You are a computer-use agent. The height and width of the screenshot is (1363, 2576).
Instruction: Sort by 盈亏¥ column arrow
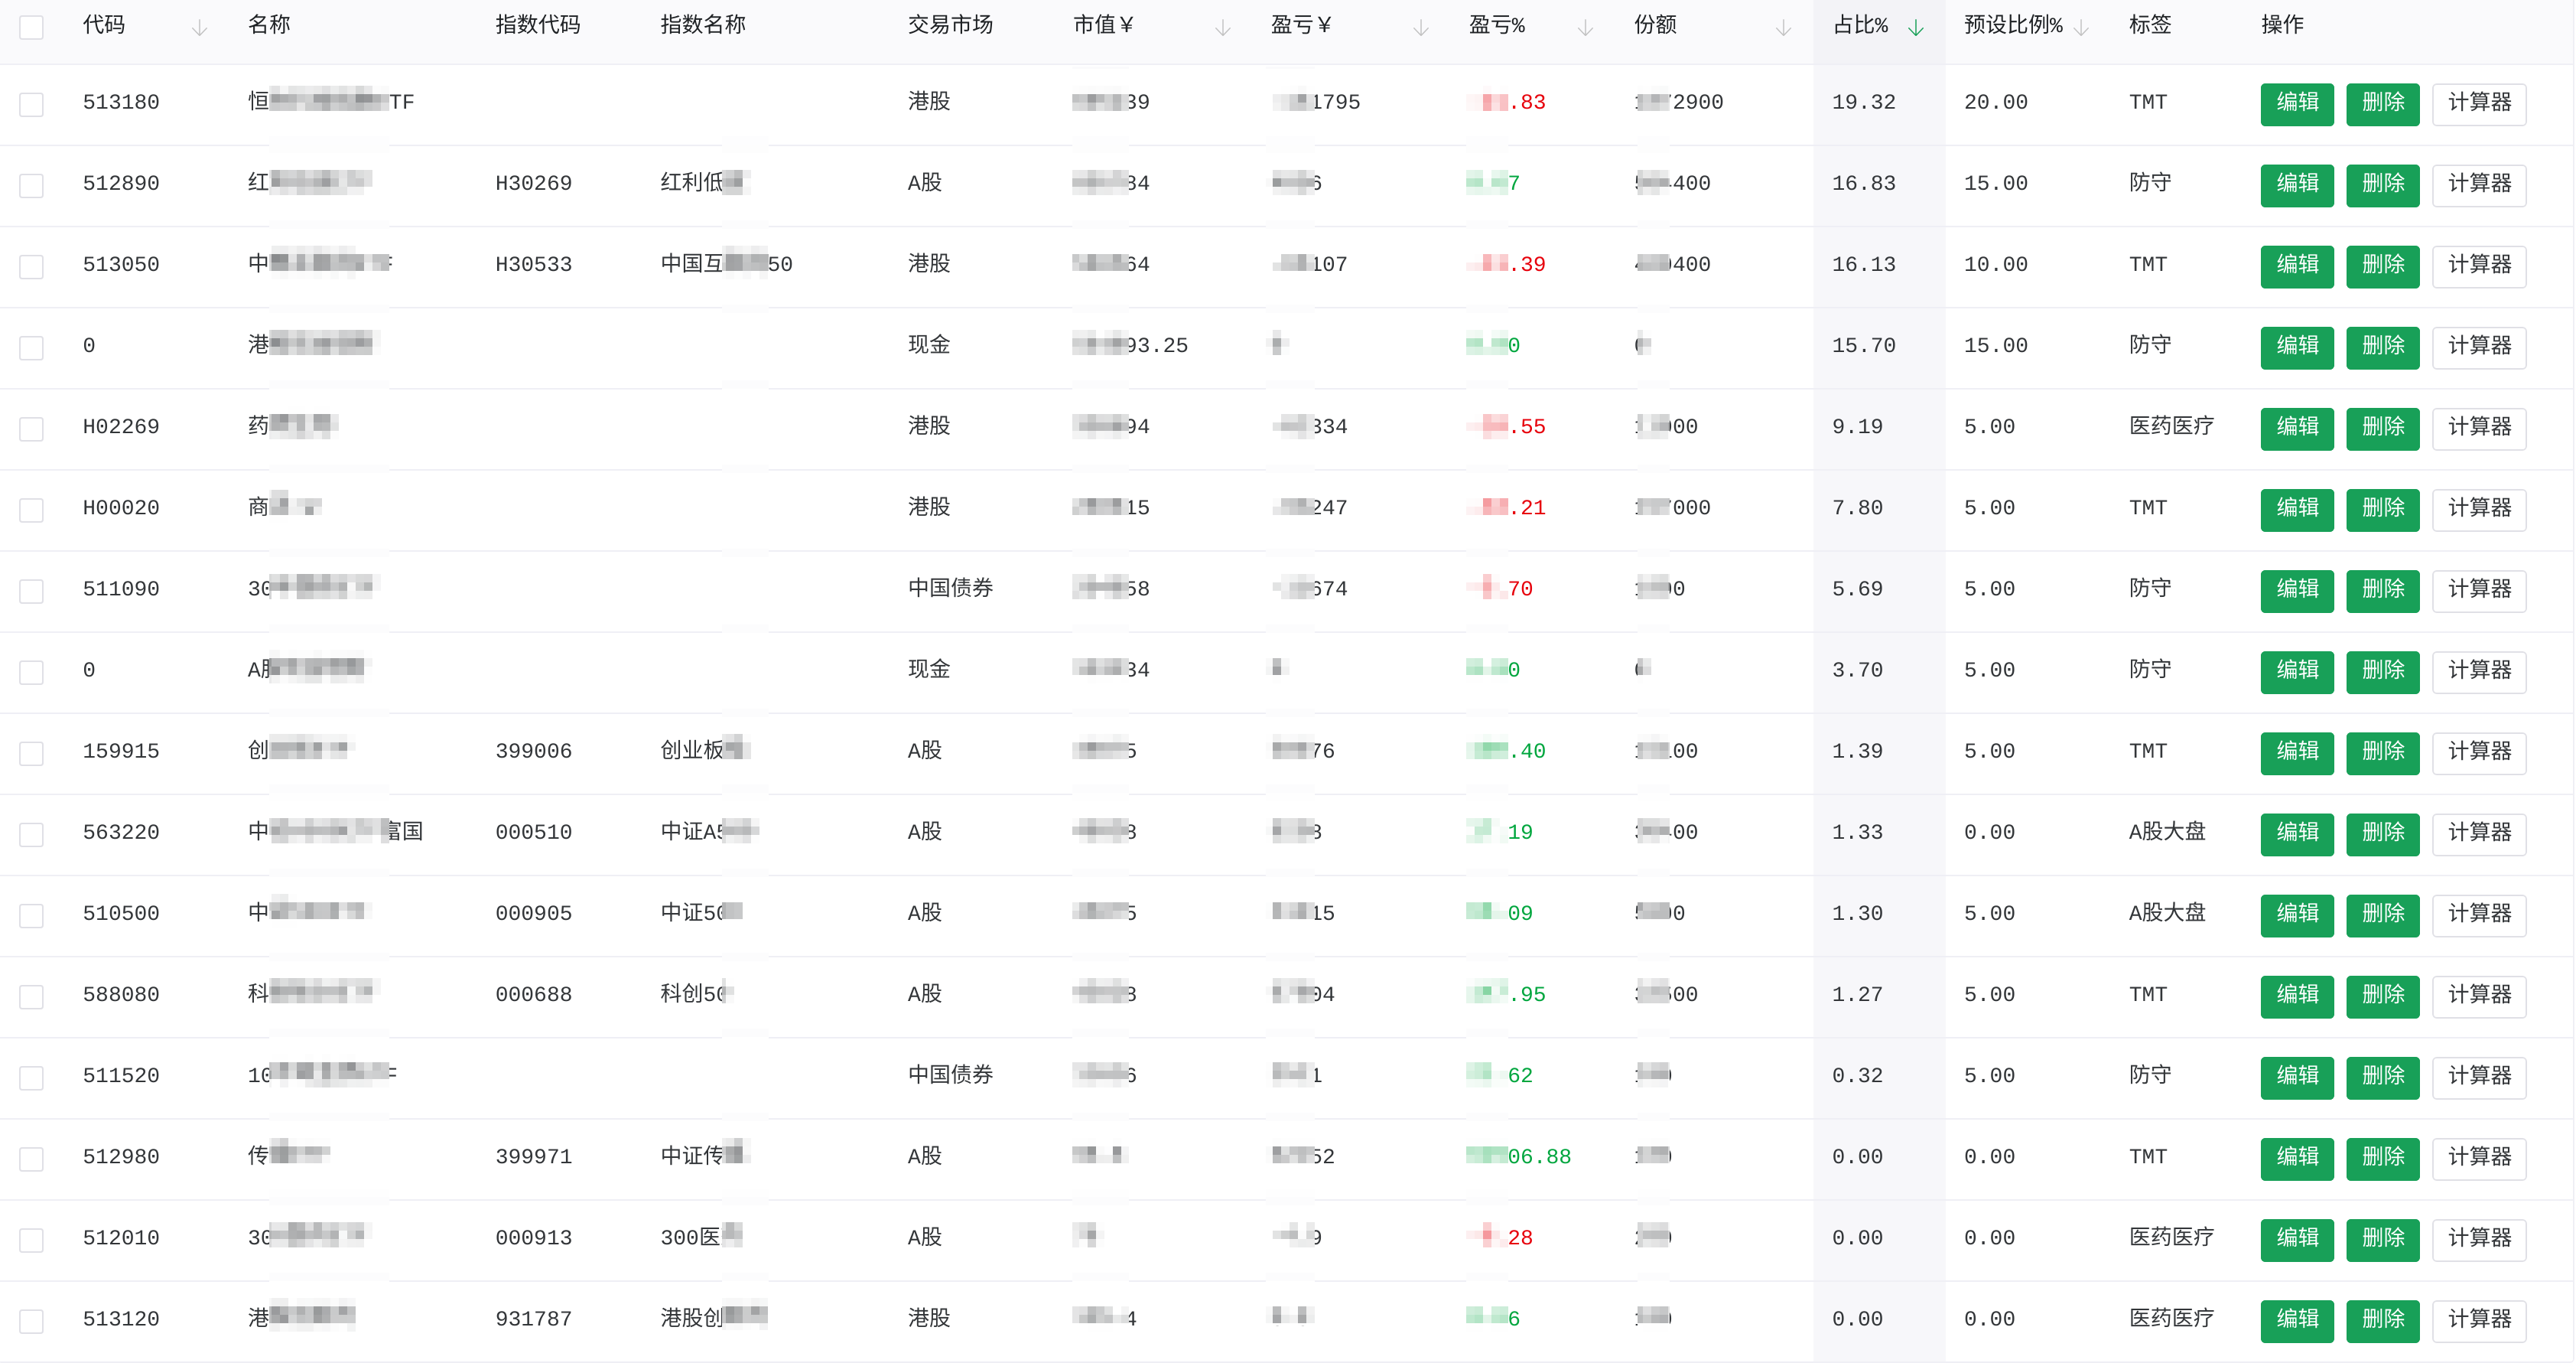click(1420, 27)
